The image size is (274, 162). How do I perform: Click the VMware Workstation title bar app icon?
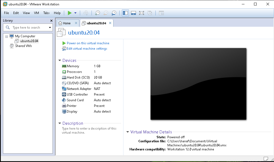coord(5,4)
